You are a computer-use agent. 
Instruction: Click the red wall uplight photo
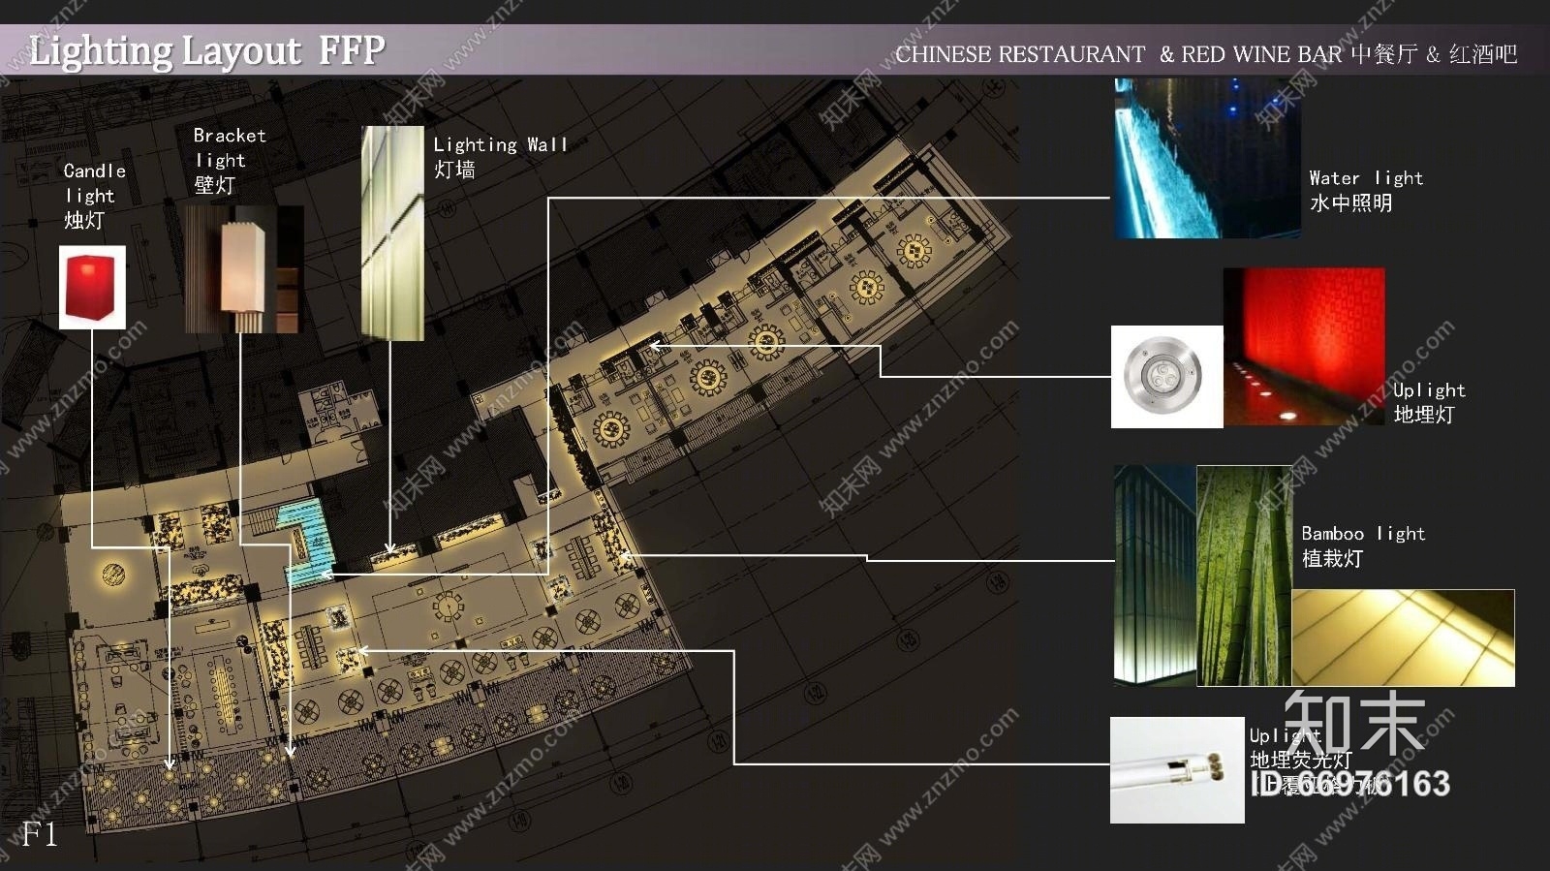coord(1304,347)
